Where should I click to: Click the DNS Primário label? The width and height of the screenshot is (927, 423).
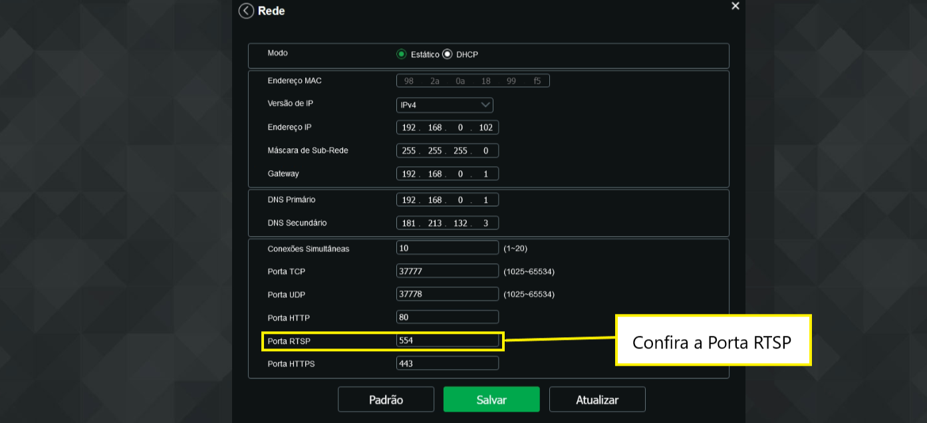[291, 200]
